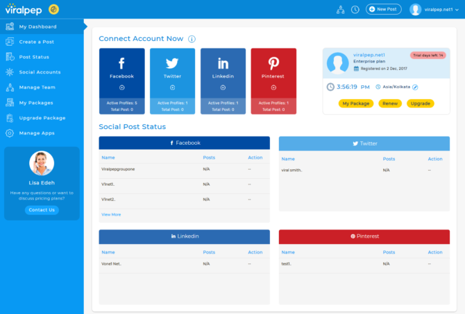The image size is (465, 314).
Task: Click the Post Status sidebar icon
Action: click(10, 57)
